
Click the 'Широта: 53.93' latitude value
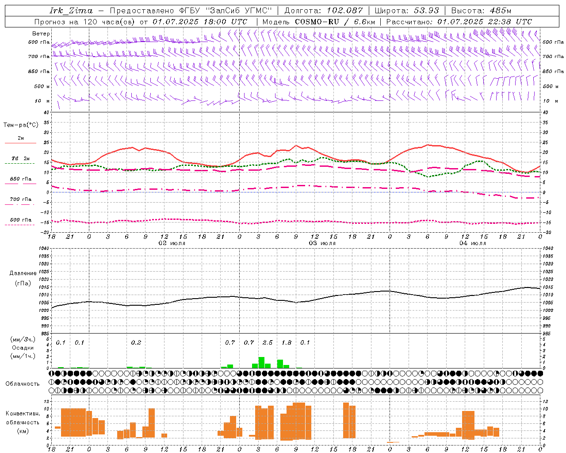coord(407,11)
